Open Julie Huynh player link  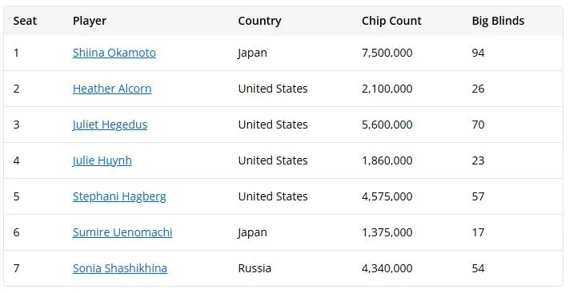coord(102,160)
